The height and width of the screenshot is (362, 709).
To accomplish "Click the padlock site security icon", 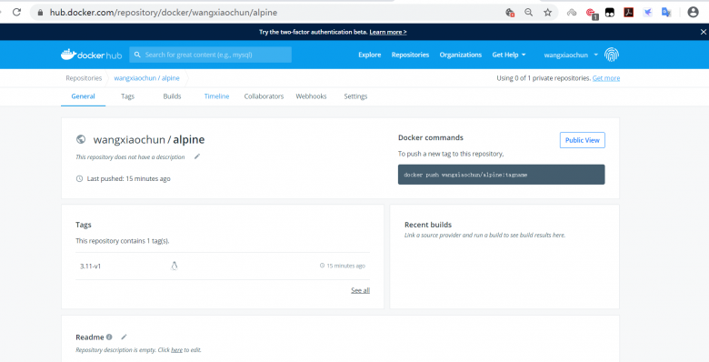I will (41, 13).
